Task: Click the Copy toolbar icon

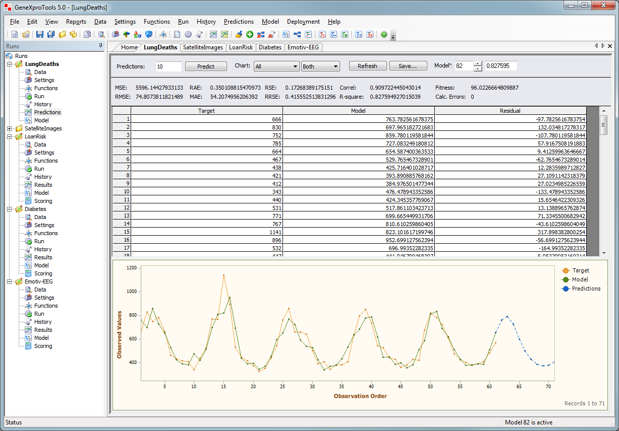Action: tap(87, 34)
